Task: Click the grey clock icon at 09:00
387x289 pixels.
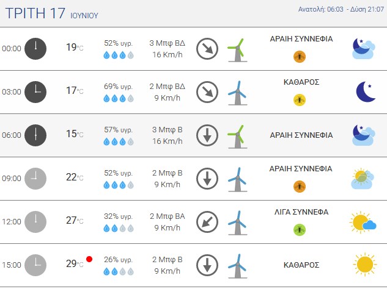Action: pyautogui.click(x=35, y=179)
